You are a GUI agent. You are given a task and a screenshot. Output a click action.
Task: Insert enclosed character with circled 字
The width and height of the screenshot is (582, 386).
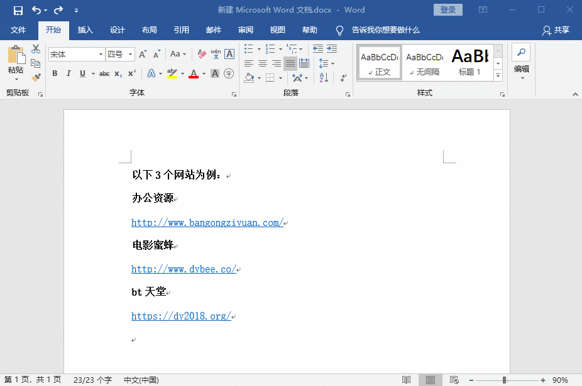pyautogui.click(x=229, y=73)
